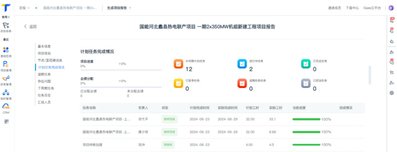This screenshot has height=152, width=397.
Task: Click the 完成情况 column header
Action: click(346, 108)
